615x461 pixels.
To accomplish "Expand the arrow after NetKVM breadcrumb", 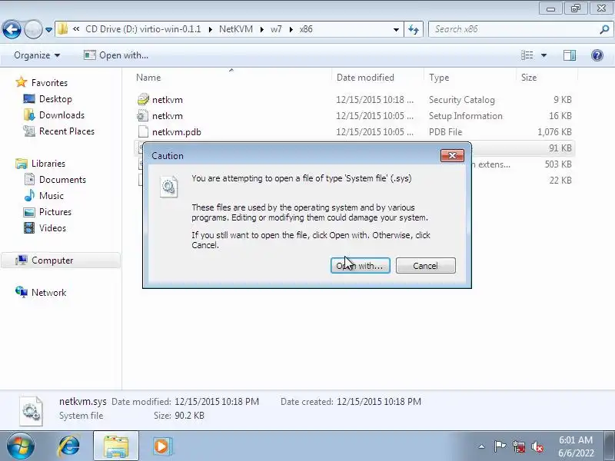I will (261, 29).
